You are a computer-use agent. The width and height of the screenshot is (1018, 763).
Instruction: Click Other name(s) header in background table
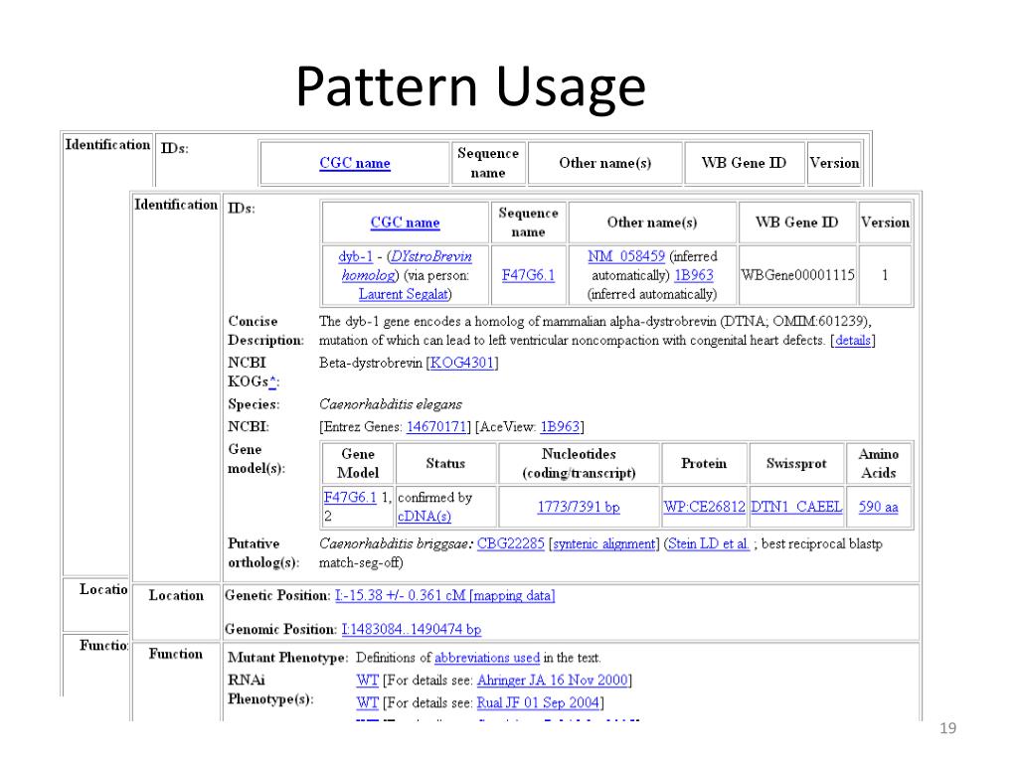point(605,163)
